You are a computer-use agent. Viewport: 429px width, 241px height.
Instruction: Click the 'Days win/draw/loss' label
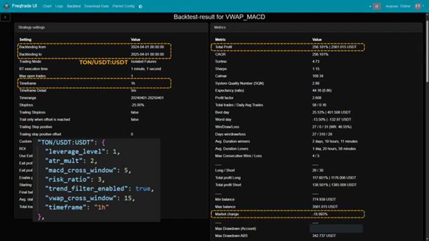(231, 134)
